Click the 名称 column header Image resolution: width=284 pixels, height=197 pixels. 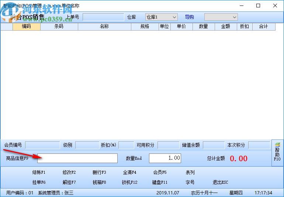(104, 27)
